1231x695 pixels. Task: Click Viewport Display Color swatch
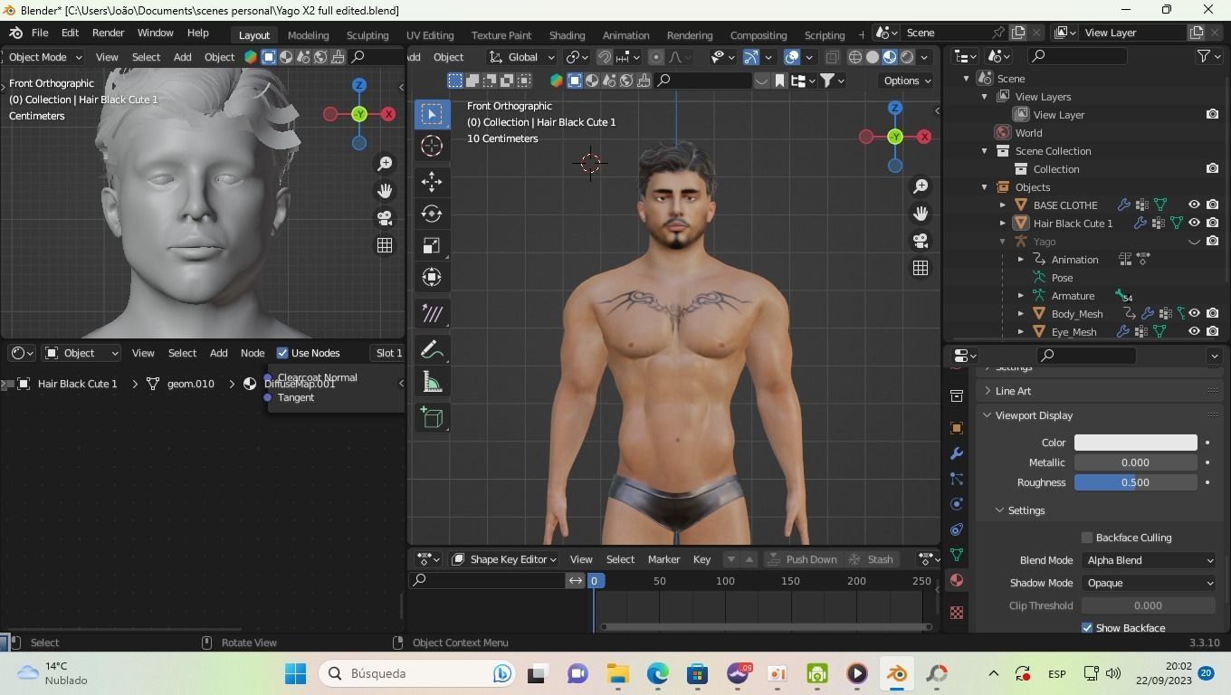(x=1136, y=443)
